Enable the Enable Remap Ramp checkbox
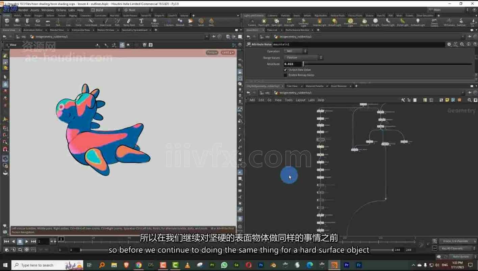Screen dimensions: 478x271 point(285,75)
